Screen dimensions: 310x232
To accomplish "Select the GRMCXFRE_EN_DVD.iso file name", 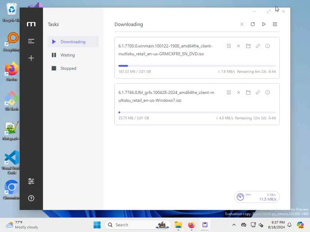I will (165, 50).
